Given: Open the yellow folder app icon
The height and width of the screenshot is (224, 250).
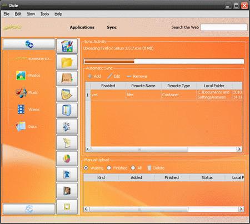Looking at the screenshot, I should 67,62.
